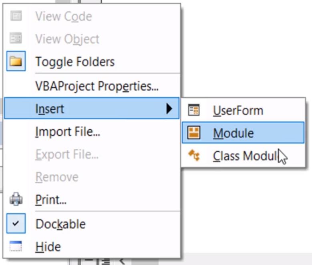Expand the Insert submenu arrow
This screenshot has height=265, width=312.
(169, 108)
